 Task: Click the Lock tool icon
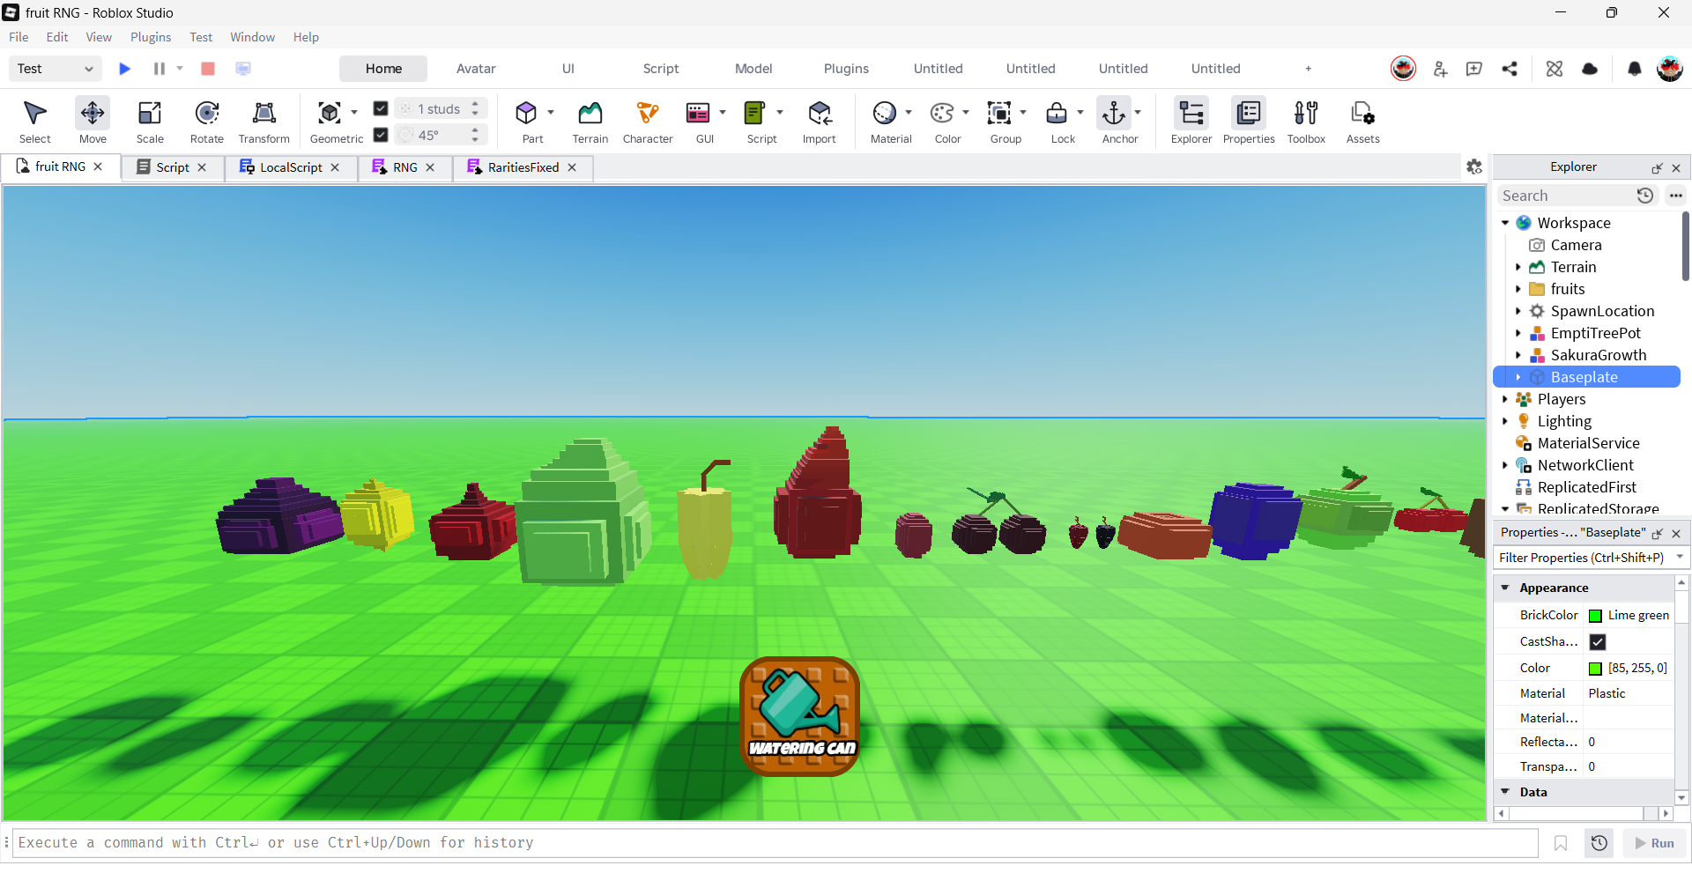pyautogui.click(x=1057, y=113)
